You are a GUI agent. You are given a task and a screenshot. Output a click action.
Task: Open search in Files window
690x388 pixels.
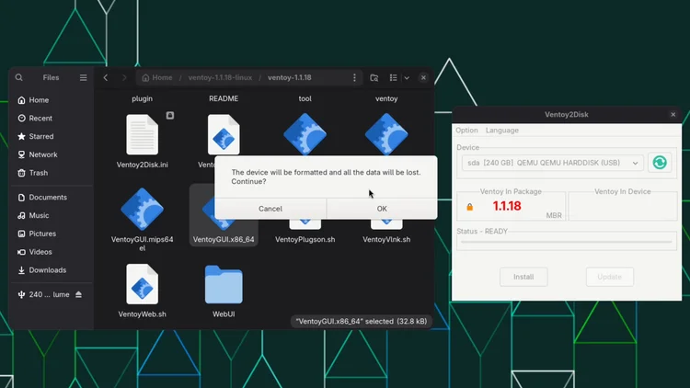[x=19, y=77]
